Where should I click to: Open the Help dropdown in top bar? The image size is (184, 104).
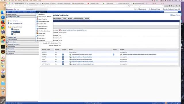click(x=159, y=9)
